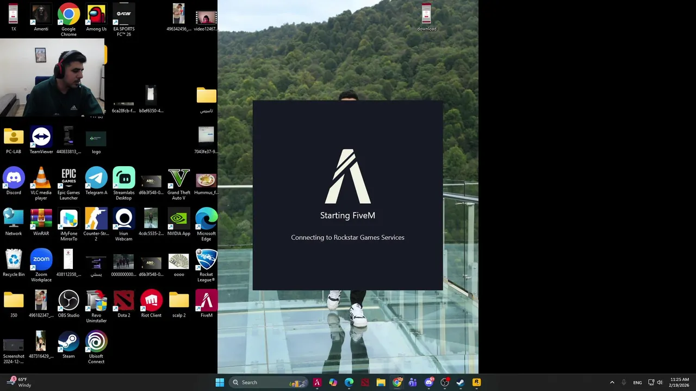
Task: Open the Riot Client shortcut
Action: point(151,304)
